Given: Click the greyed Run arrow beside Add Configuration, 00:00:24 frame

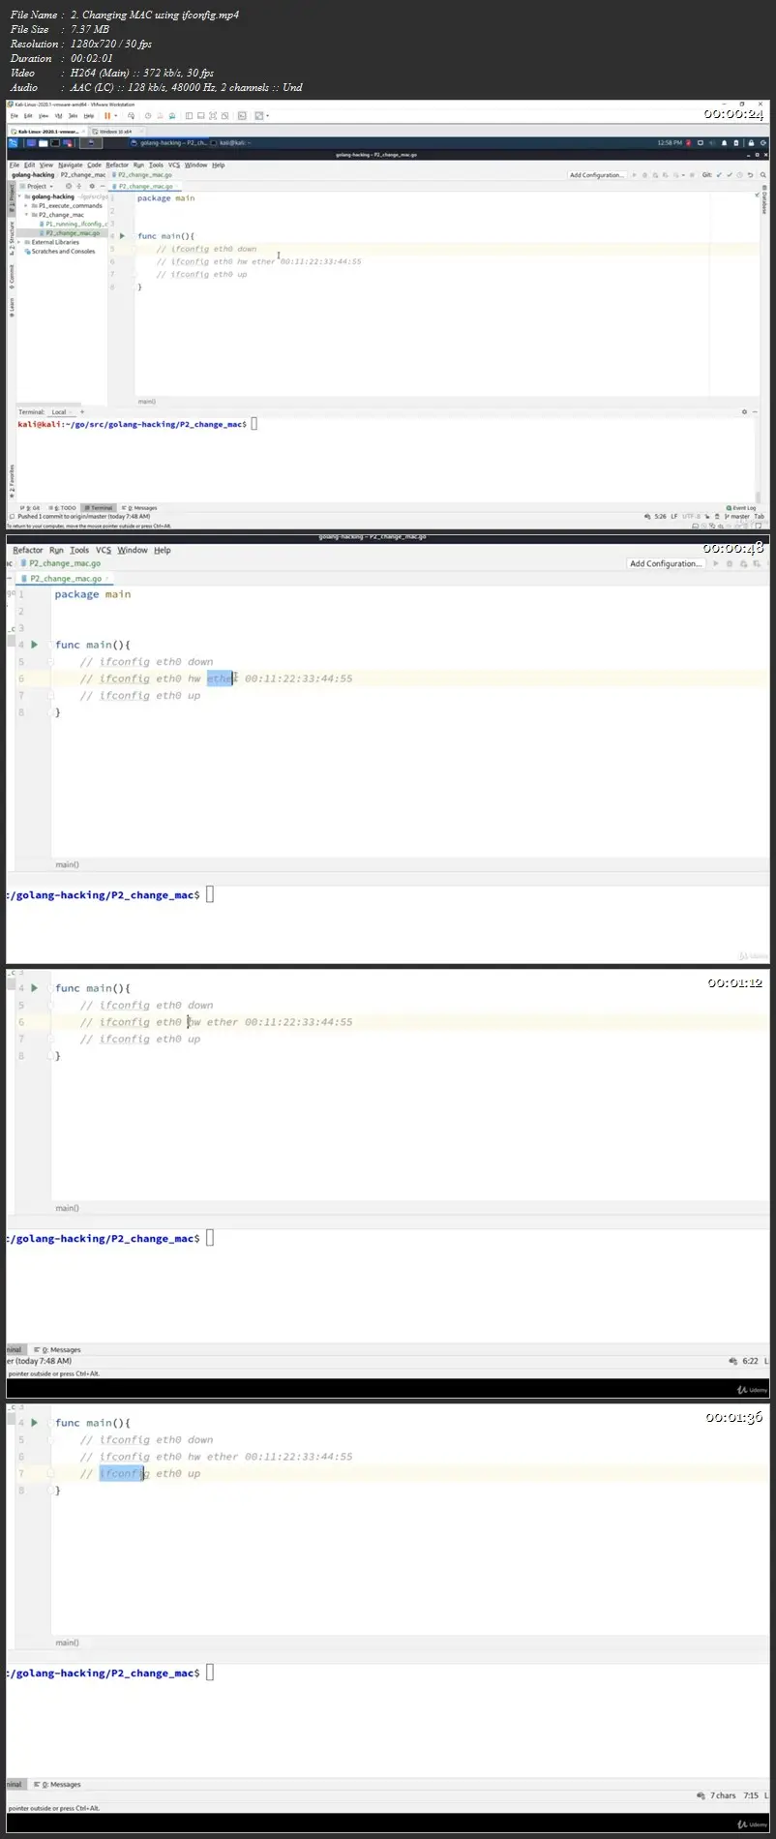Looking at the screenshot, I should [634, 175].
